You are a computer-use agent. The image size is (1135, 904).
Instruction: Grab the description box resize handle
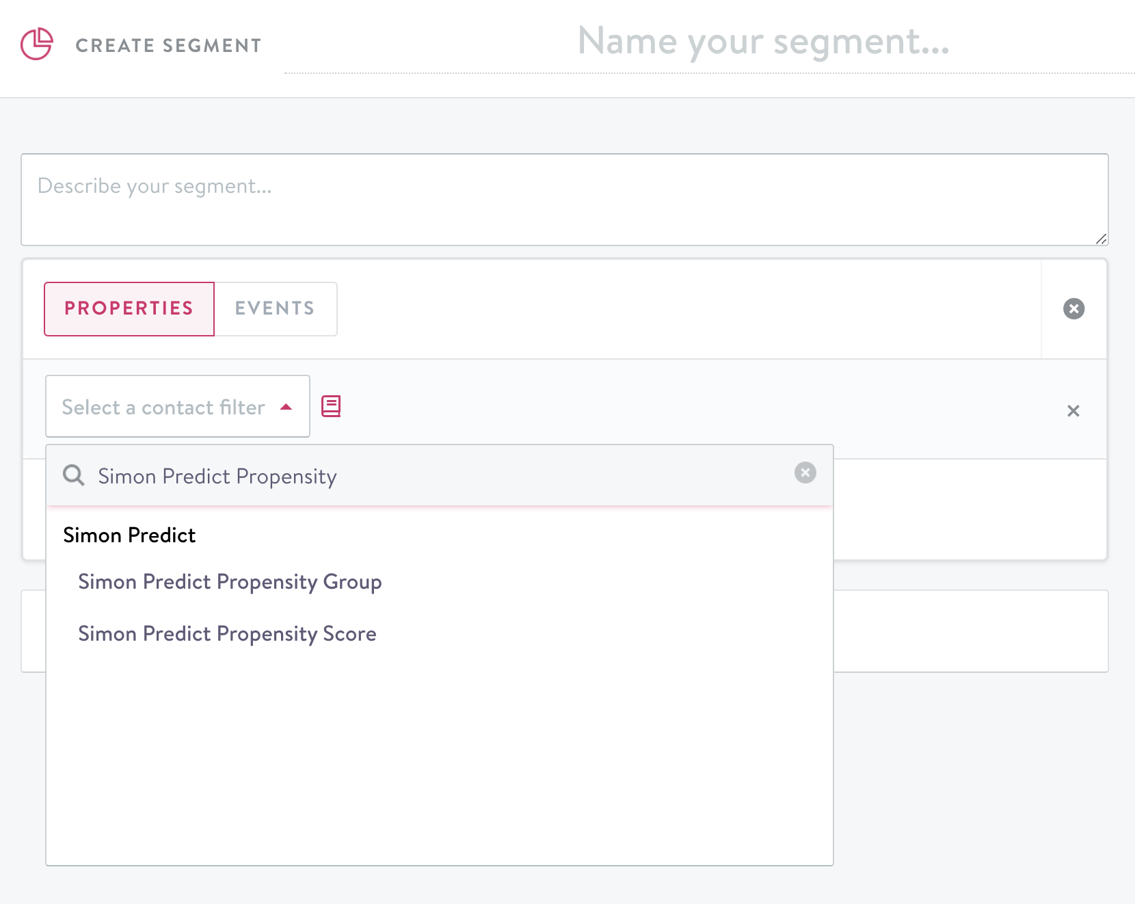[1101, 239]
